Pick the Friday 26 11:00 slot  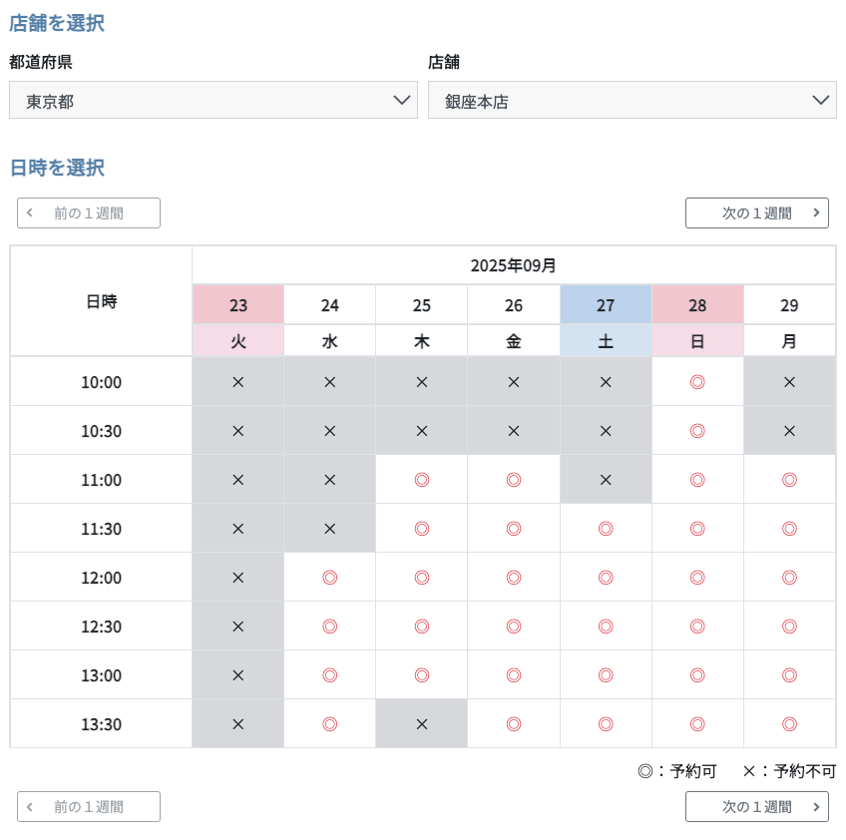[x=514, y=480]
